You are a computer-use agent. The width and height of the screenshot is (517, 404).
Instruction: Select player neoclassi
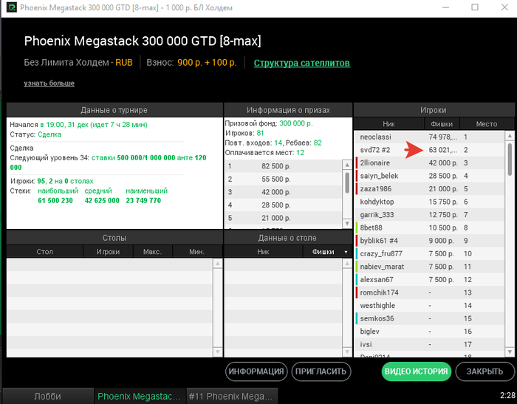point(429,137)
